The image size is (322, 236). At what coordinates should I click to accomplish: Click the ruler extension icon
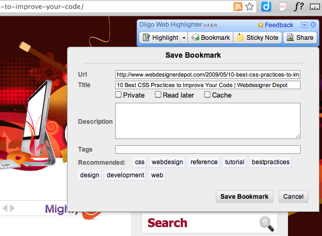click(x=315, y=7)
